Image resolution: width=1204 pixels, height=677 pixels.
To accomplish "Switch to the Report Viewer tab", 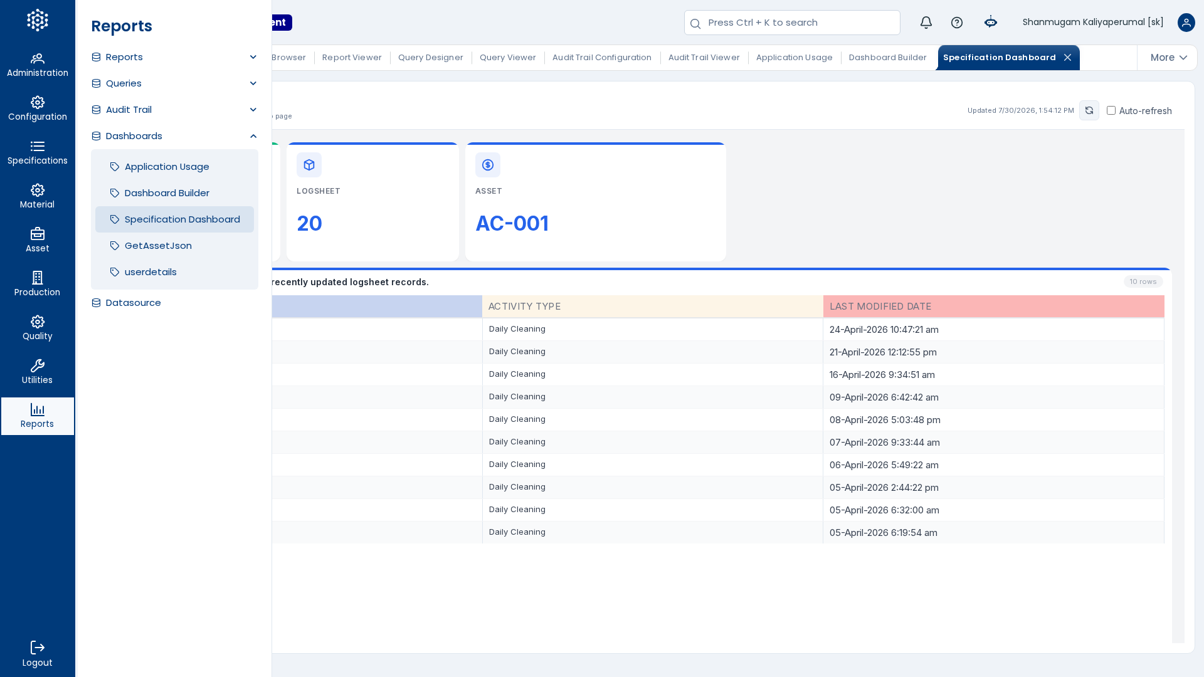I will pos(352,58).
